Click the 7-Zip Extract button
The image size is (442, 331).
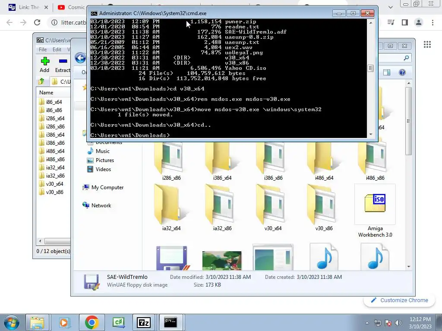[63, 65]
